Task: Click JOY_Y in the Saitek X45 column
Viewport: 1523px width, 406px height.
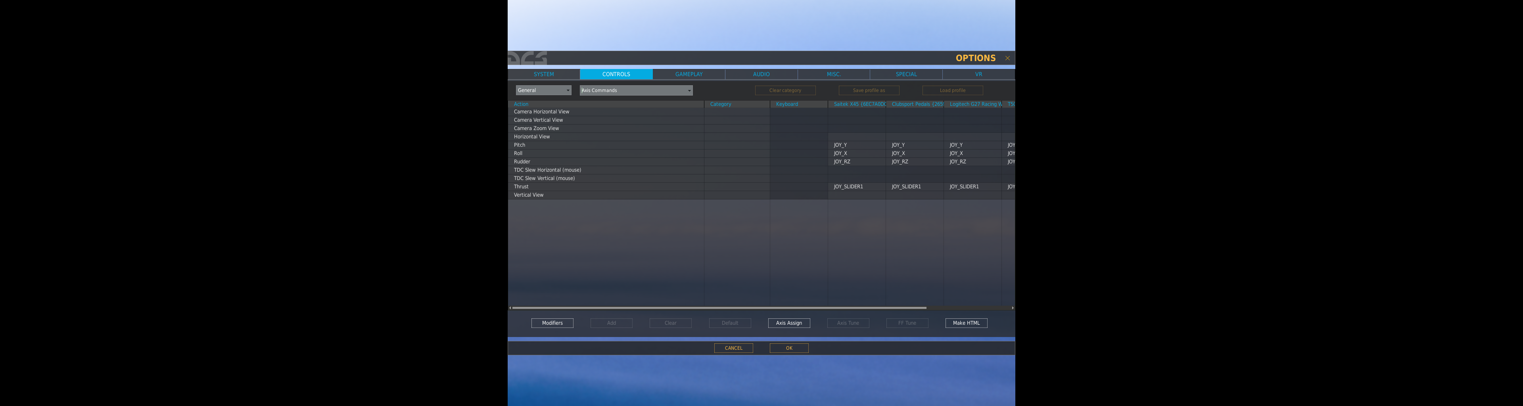Action: pyautogui.click(x=840, y=145)
